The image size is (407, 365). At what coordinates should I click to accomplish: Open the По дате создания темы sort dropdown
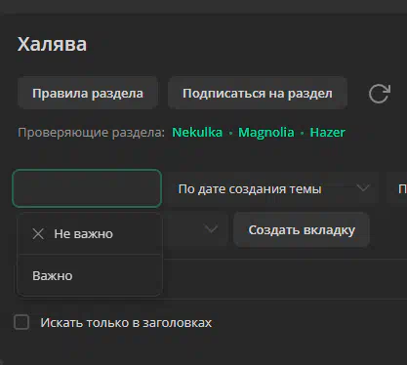[273, 188]
